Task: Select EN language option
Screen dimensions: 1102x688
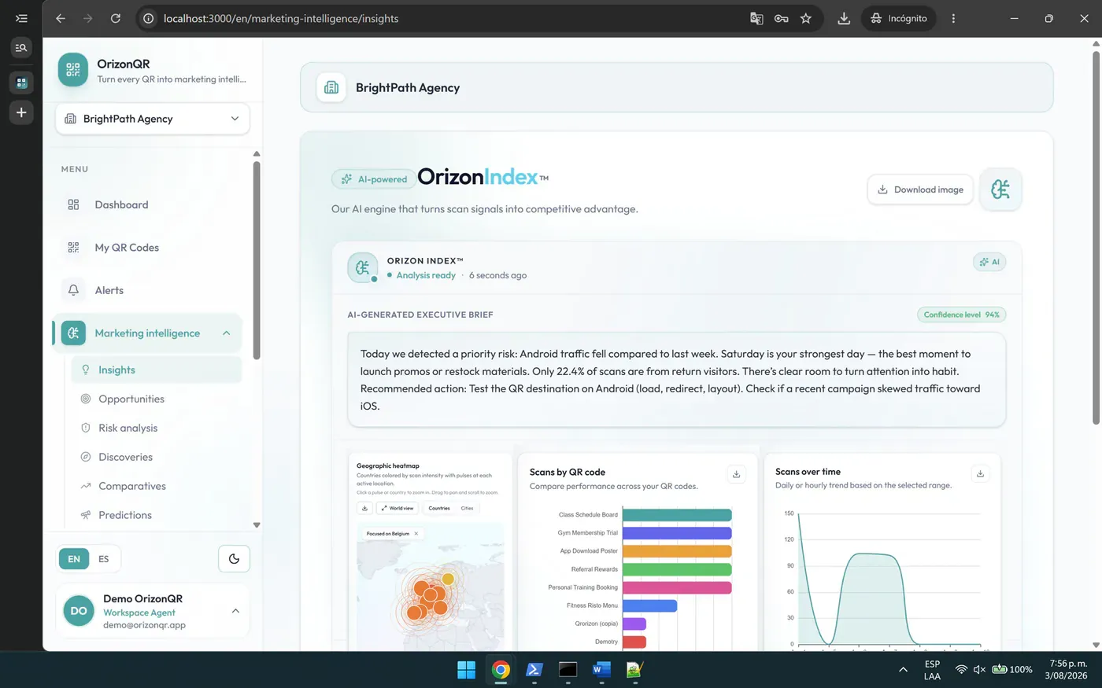Action: [x=74, y=559]
